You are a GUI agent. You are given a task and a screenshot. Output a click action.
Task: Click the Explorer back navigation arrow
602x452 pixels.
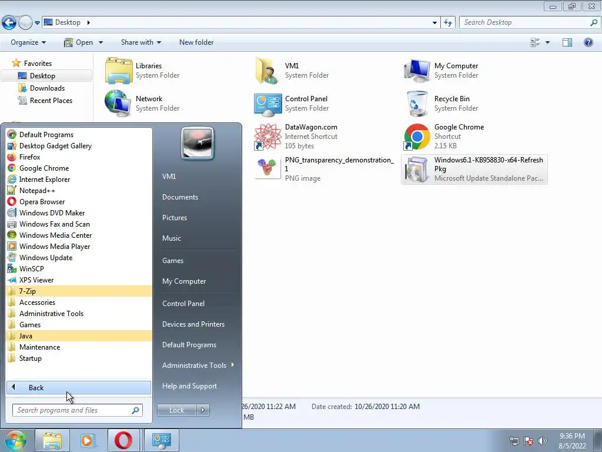tap(9, 22)
